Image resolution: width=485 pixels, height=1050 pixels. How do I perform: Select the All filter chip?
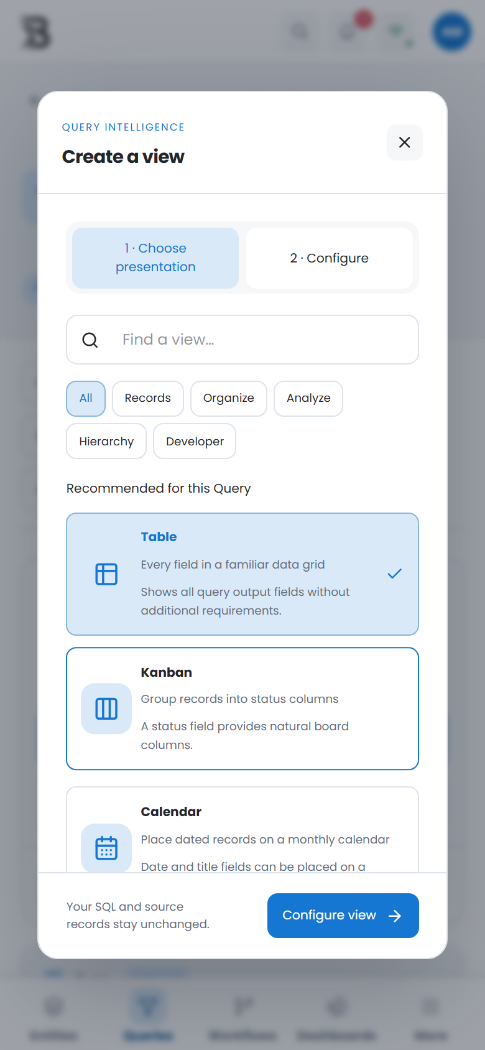[x=86, y=398]
